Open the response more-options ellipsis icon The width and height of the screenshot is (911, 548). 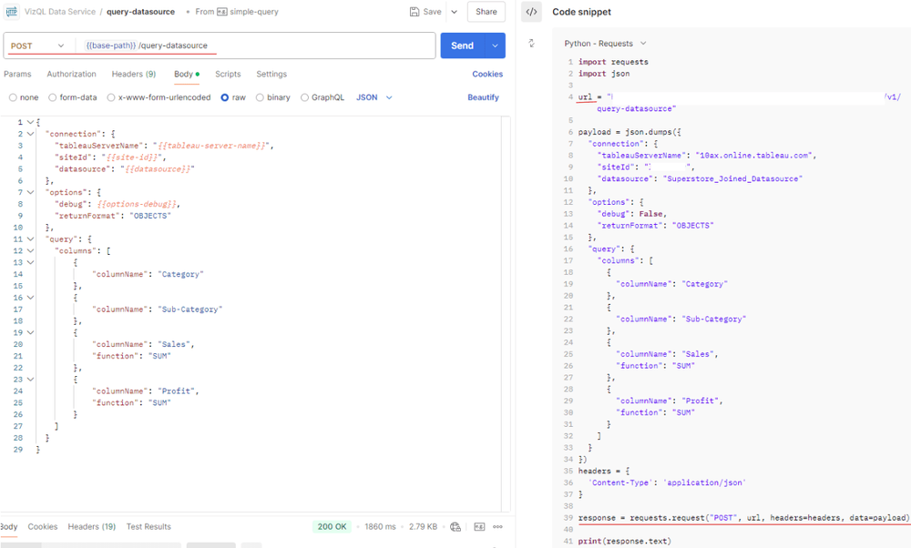coord(498,526)
